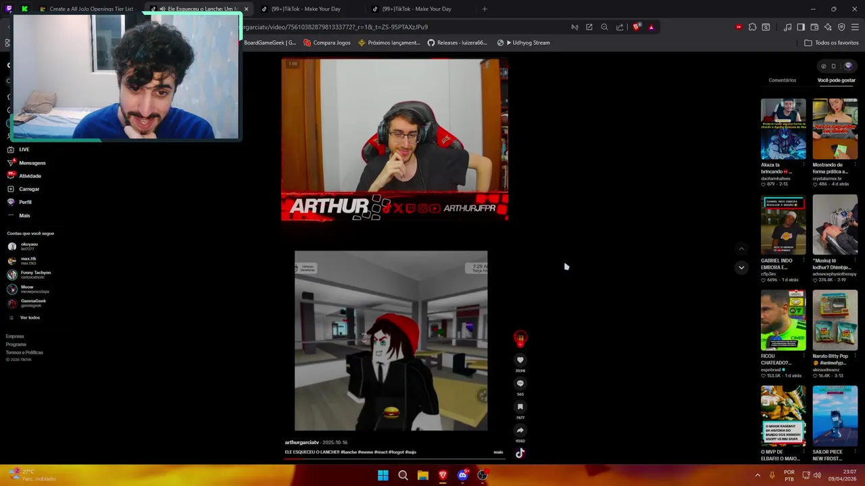865x486 pixels.
Task: Switch to Comentários tab
Action: pos(782,80)
